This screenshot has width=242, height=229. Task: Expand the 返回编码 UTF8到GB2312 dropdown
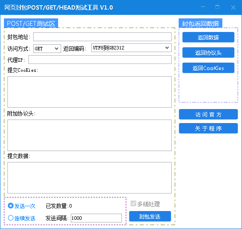[x=131, y=48]
